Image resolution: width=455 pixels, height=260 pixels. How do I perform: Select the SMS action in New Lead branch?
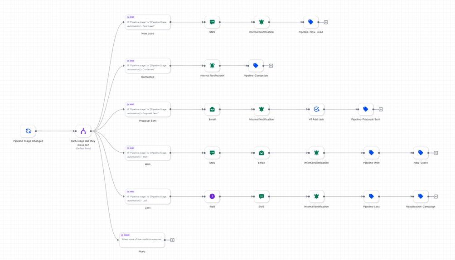212,22
